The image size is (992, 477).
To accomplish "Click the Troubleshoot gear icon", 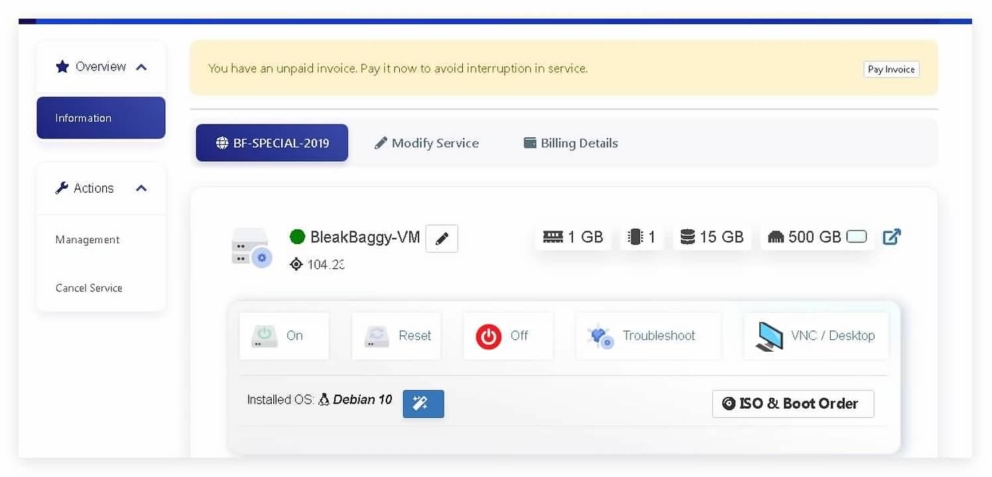I will pyautogui.click(x=601, y=337).
